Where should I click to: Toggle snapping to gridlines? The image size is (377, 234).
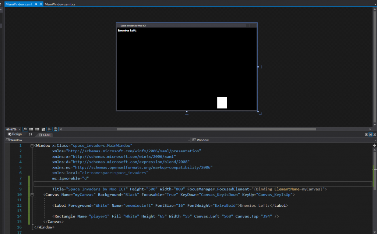pos(37,129)
